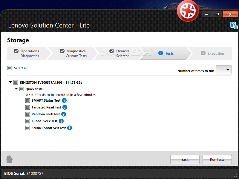Screen dimensions: 239x179
Task: Click the SMART Status Test label
Action: [46, 100]
